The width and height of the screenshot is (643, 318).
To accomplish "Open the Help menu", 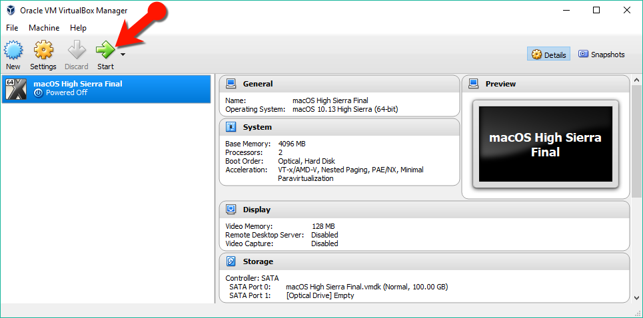I will click(78, 28).
